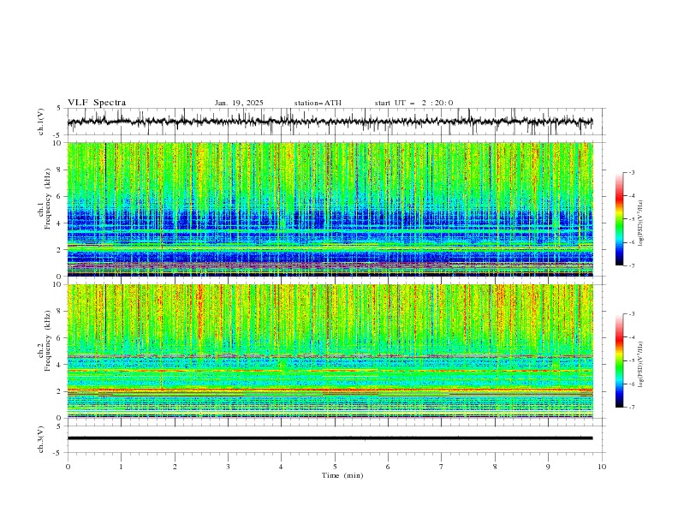Click the time axis tick label "7"

pos(442,467)
